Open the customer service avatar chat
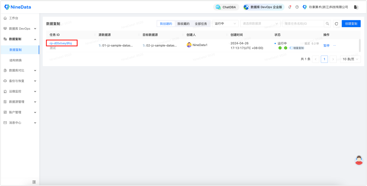The width and height of the screenshot is (367, 186). coord(359,160)
